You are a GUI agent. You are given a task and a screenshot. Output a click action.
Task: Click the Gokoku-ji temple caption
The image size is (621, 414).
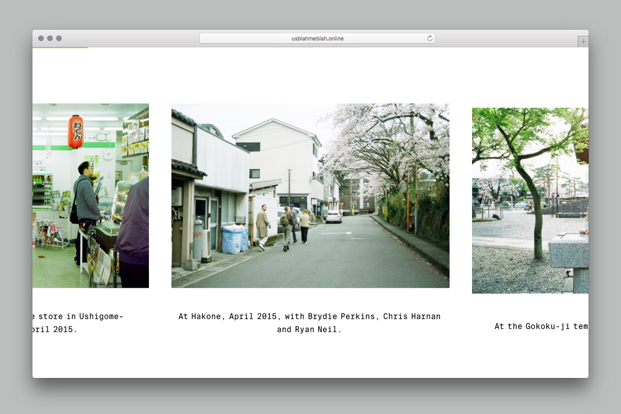point(541,326)
